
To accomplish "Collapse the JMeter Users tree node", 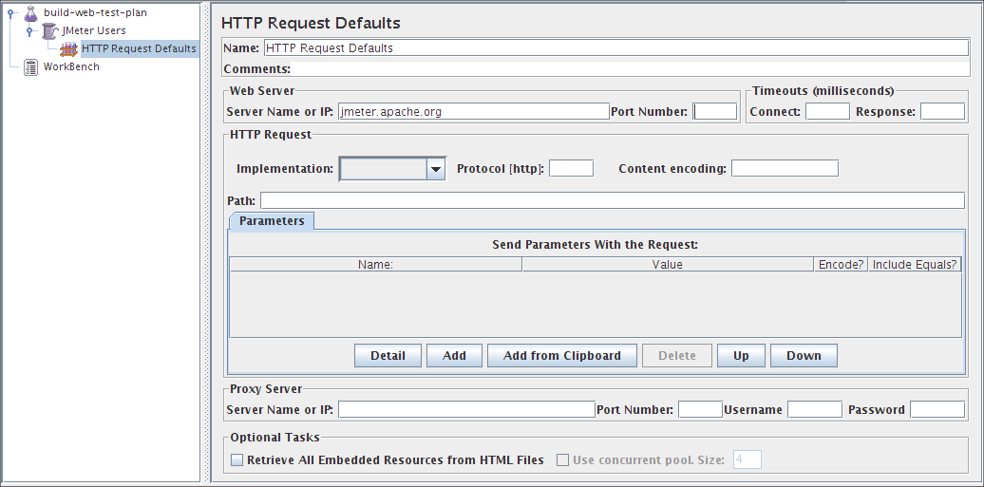I will [29, 31].
